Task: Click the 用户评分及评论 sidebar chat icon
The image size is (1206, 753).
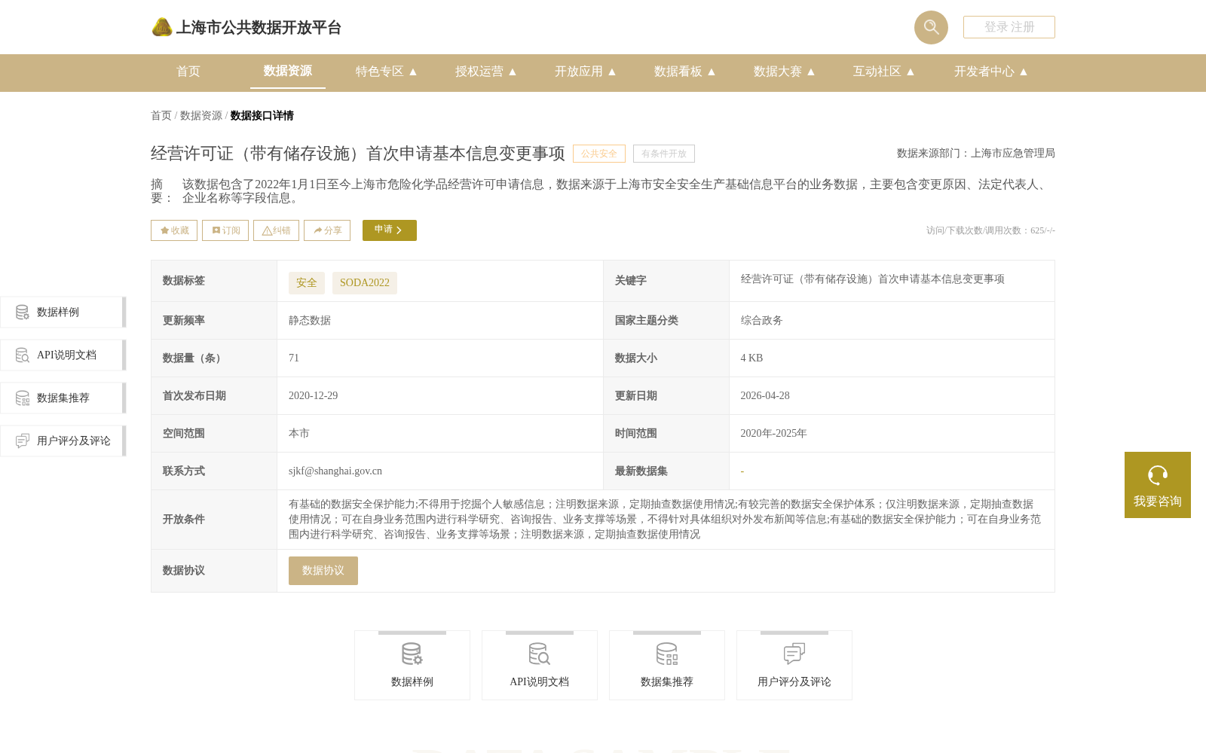Action: (23, 441)
